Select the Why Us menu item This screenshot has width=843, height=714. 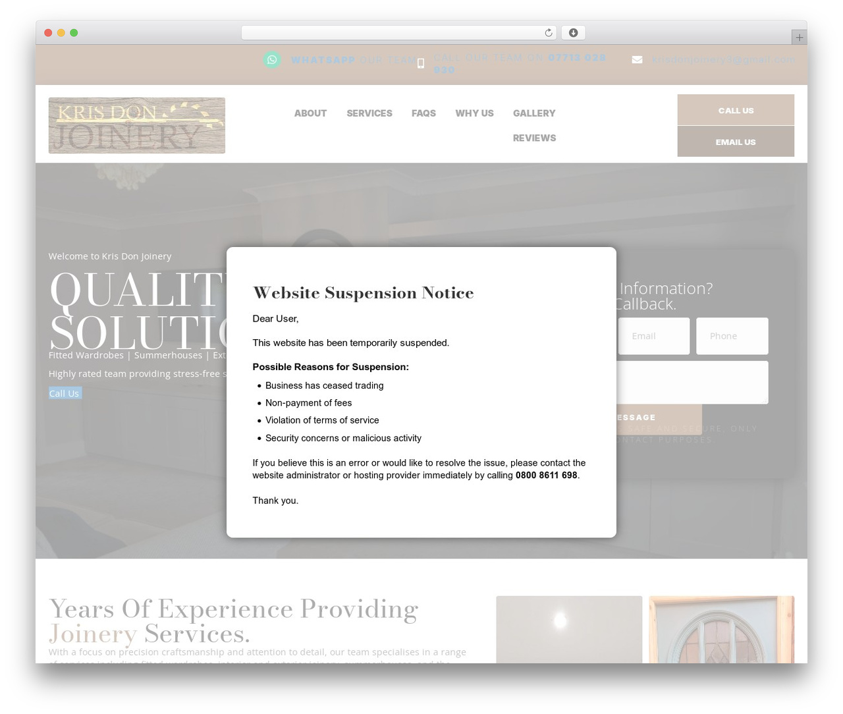[474, 113]
